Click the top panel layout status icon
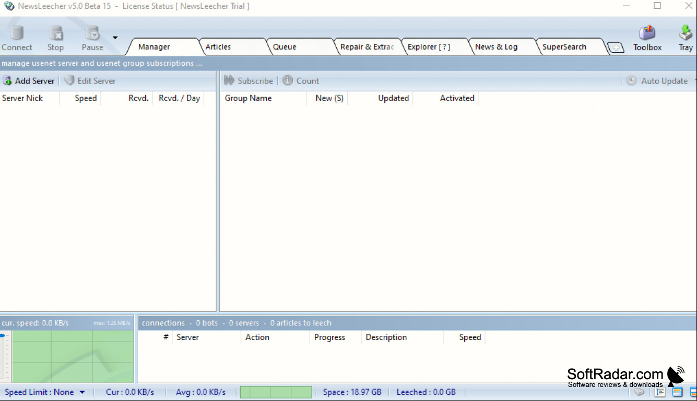The image size is (697, 401). coord(677,392)
